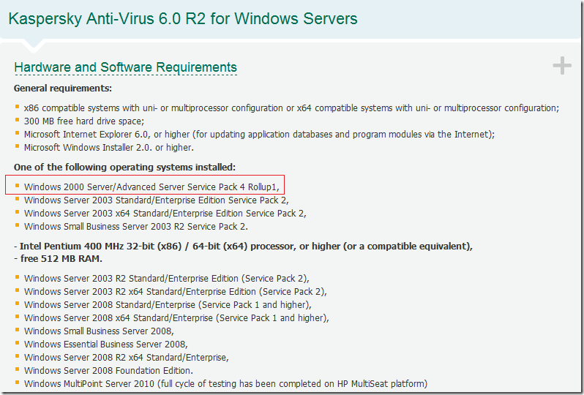The image size is (584, 395).
Task: Select Windows Server 2008 Standard/Enterprise (Service Pack 1) line
Action: click(x=168, y=304)
